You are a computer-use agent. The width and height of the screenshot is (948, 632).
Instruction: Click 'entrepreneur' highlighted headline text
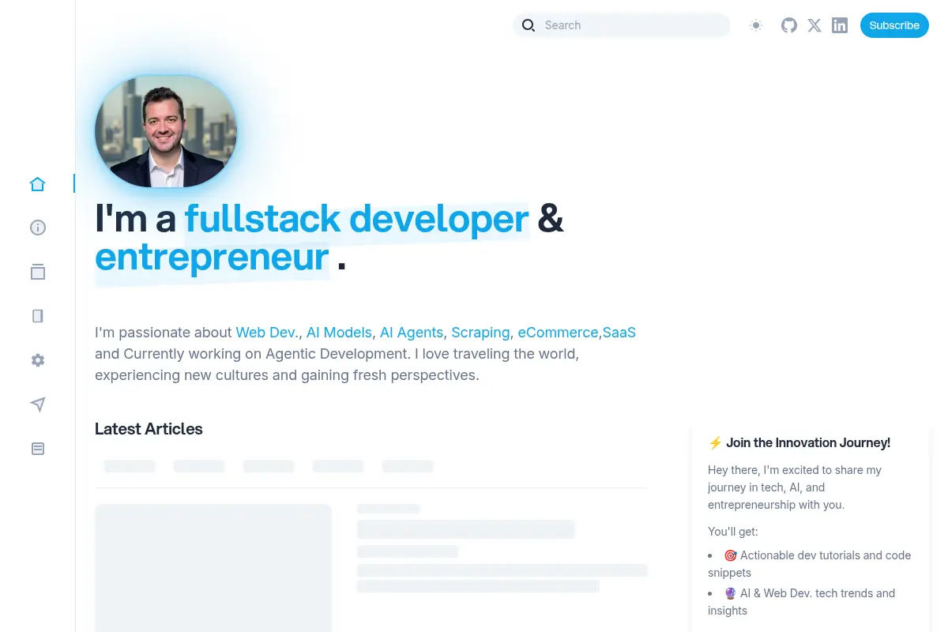[x=212, y=257]
